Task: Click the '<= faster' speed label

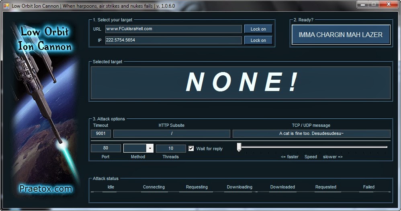Action: (289, 157)
